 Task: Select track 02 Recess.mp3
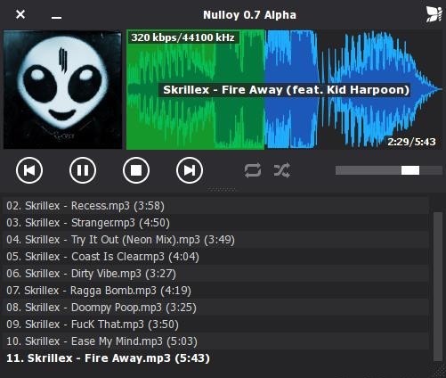pos(215,206)
